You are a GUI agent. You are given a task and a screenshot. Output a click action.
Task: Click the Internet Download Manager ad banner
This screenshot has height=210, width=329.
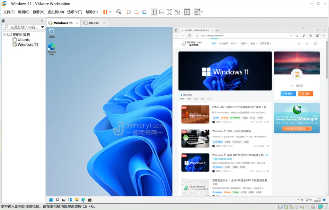point(297,118)
